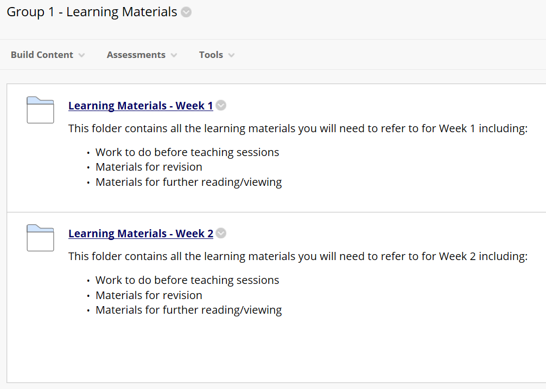Follow the Learning Materials - Week 2 link
The width and height of the screenshot is (546, 389).
[141, 234]
